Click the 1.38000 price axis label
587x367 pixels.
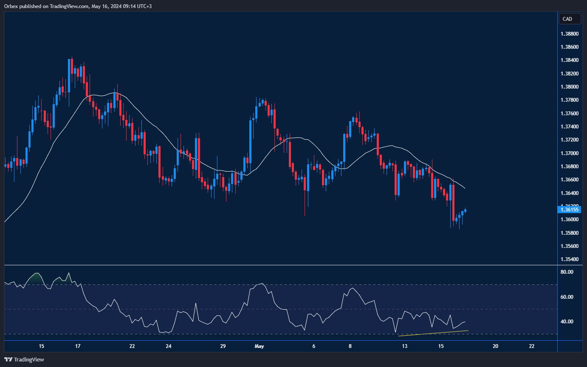tap(569, 87)
